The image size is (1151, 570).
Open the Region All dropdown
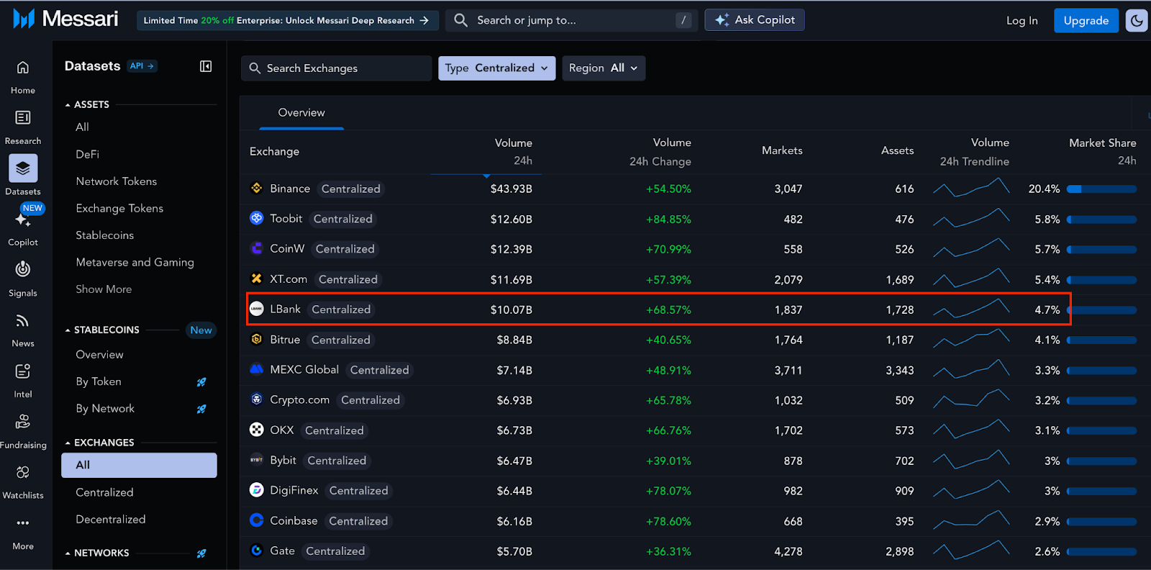(603, 68)
